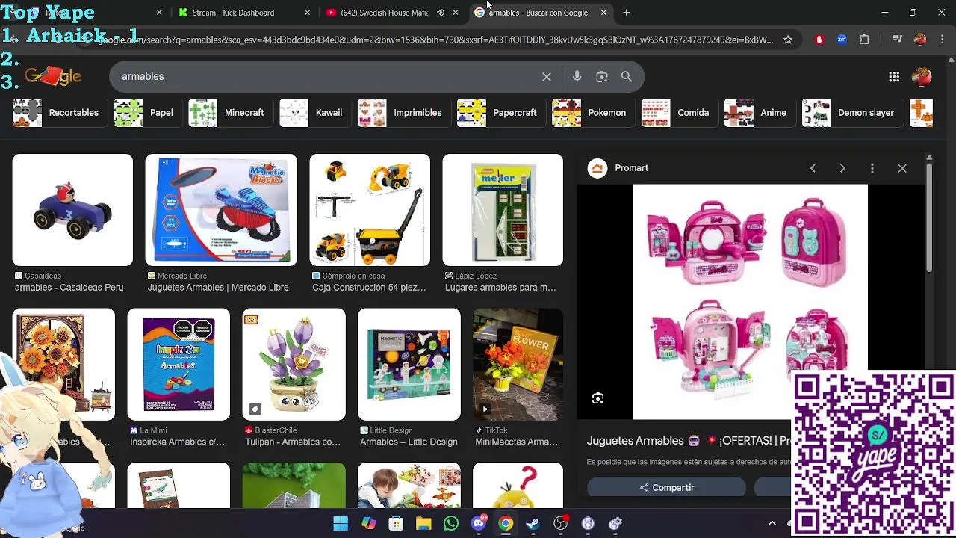Screen dimensions: 956x538
Task: Click into the armables search field
Action: pos(325,76)
